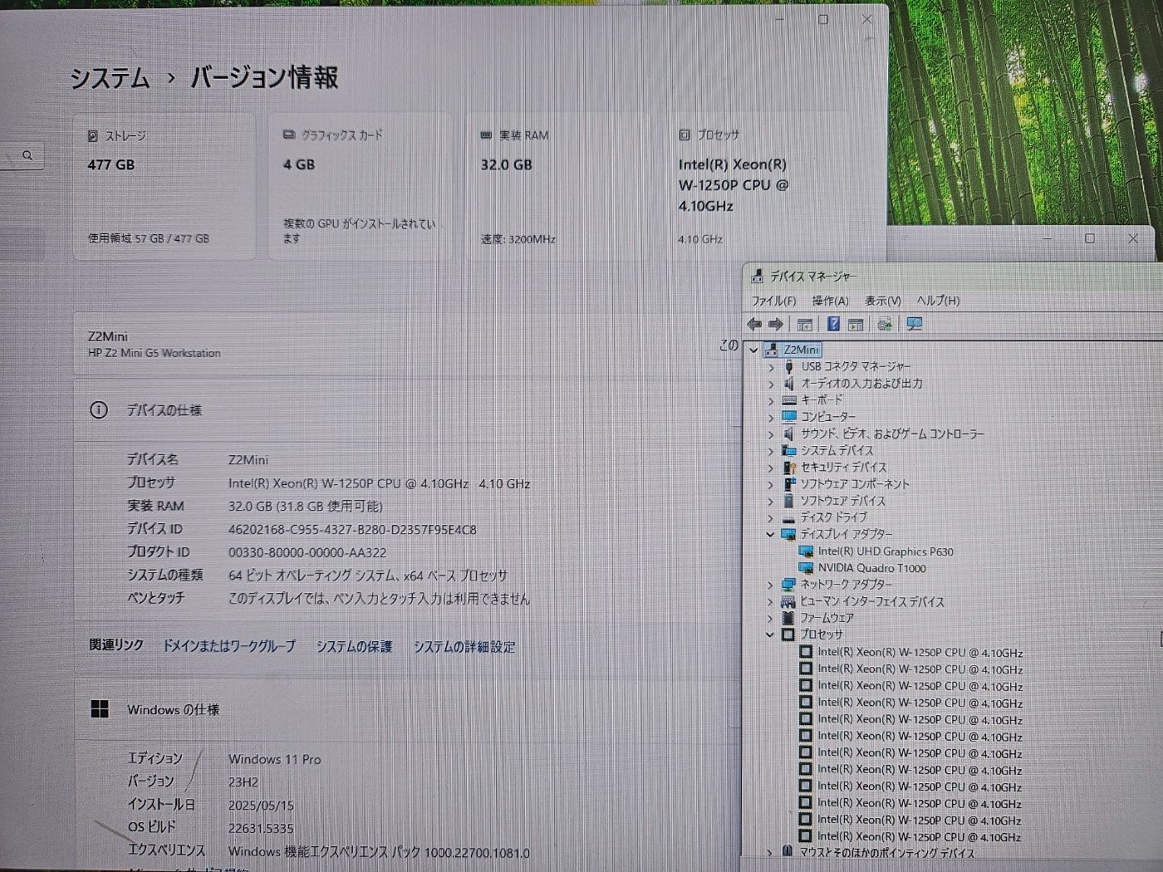Click the Forward arrow in Device Manager toolbar
Screen dimensions: 1163x872
[x=775, y=324]
